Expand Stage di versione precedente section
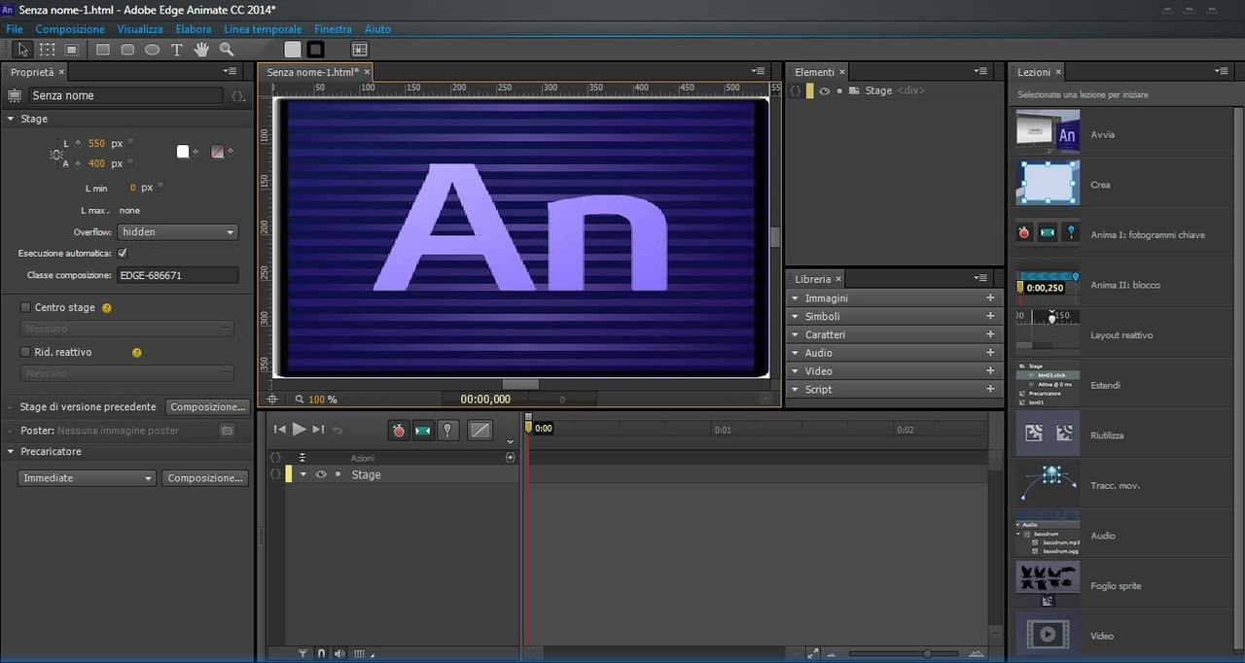 11,407
